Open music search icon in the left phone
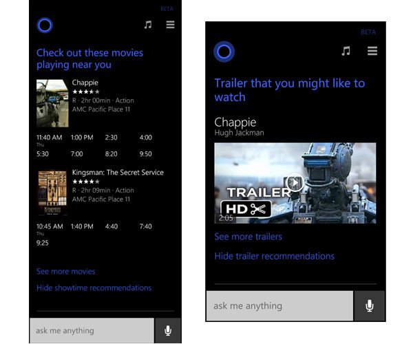The image size is (413, 344). coord(148,25)
